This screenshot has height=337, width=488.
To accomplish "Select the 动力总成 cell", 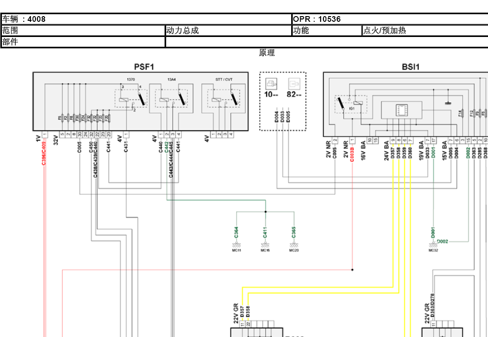I will (x=228, y=30).
